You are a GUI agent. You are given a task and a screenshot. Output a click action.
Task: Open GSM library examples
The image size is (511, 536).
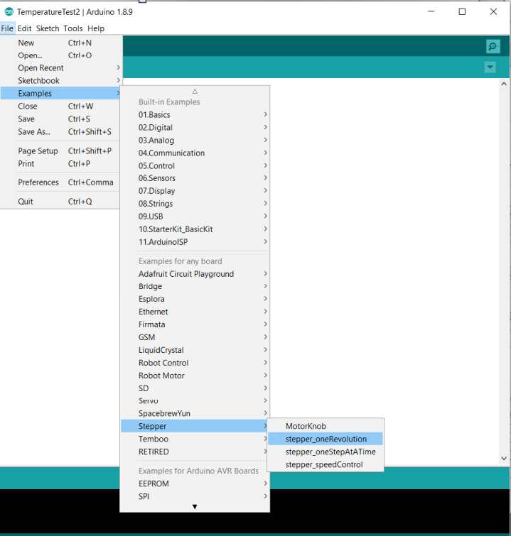click(195, 337)
